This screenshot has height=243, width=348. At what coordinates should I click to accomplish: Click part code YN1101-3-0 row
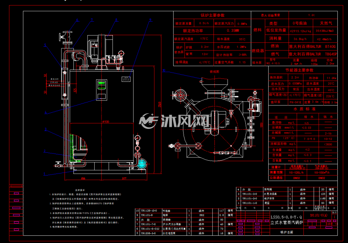(250, 194)
